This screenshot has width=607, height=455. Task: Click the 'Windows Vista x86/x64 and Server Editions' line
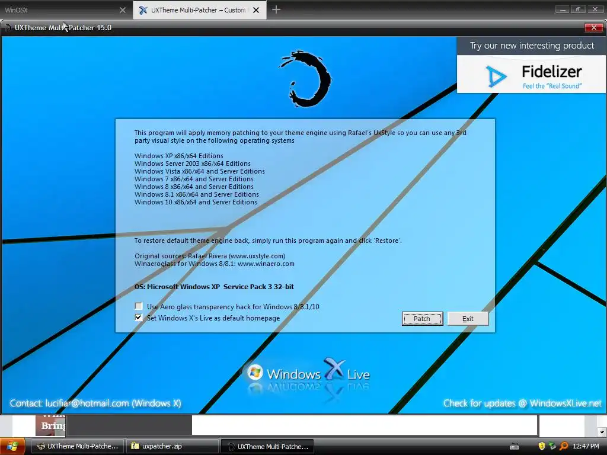coord(200,171)
